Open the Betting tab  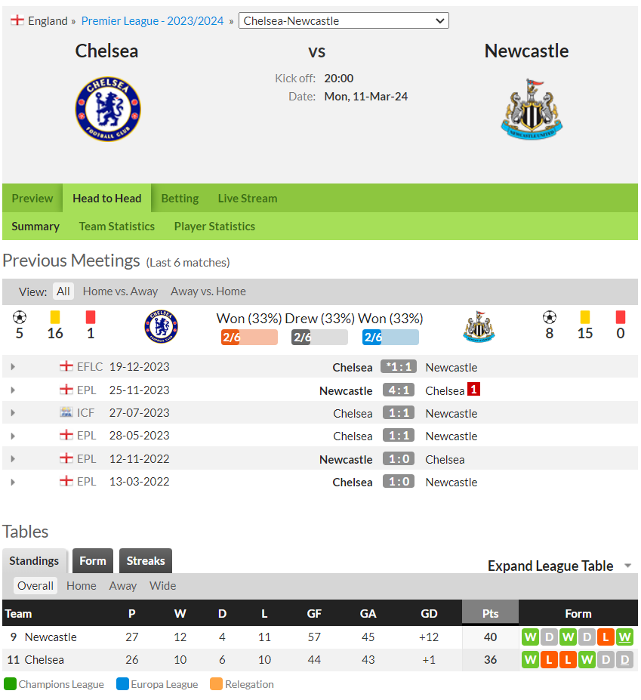[x=180, y=198]
